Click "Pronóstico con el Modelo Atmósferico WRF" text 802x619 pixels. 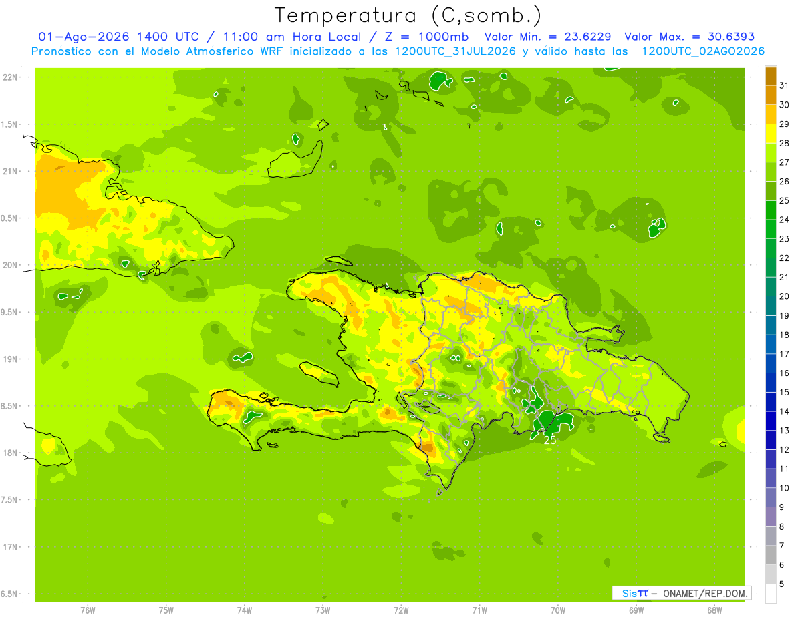tap(158, 51)
